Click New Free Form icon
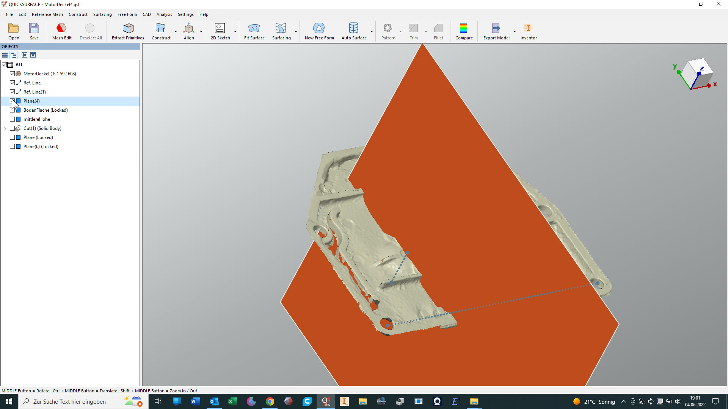728x409 pixels. (x=319, y=28)
